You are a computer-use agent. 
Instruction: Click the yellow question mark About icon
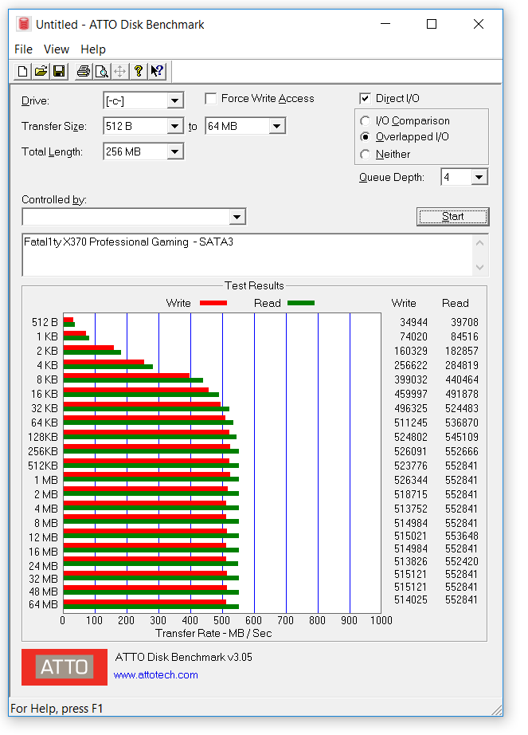click(138, 71)
